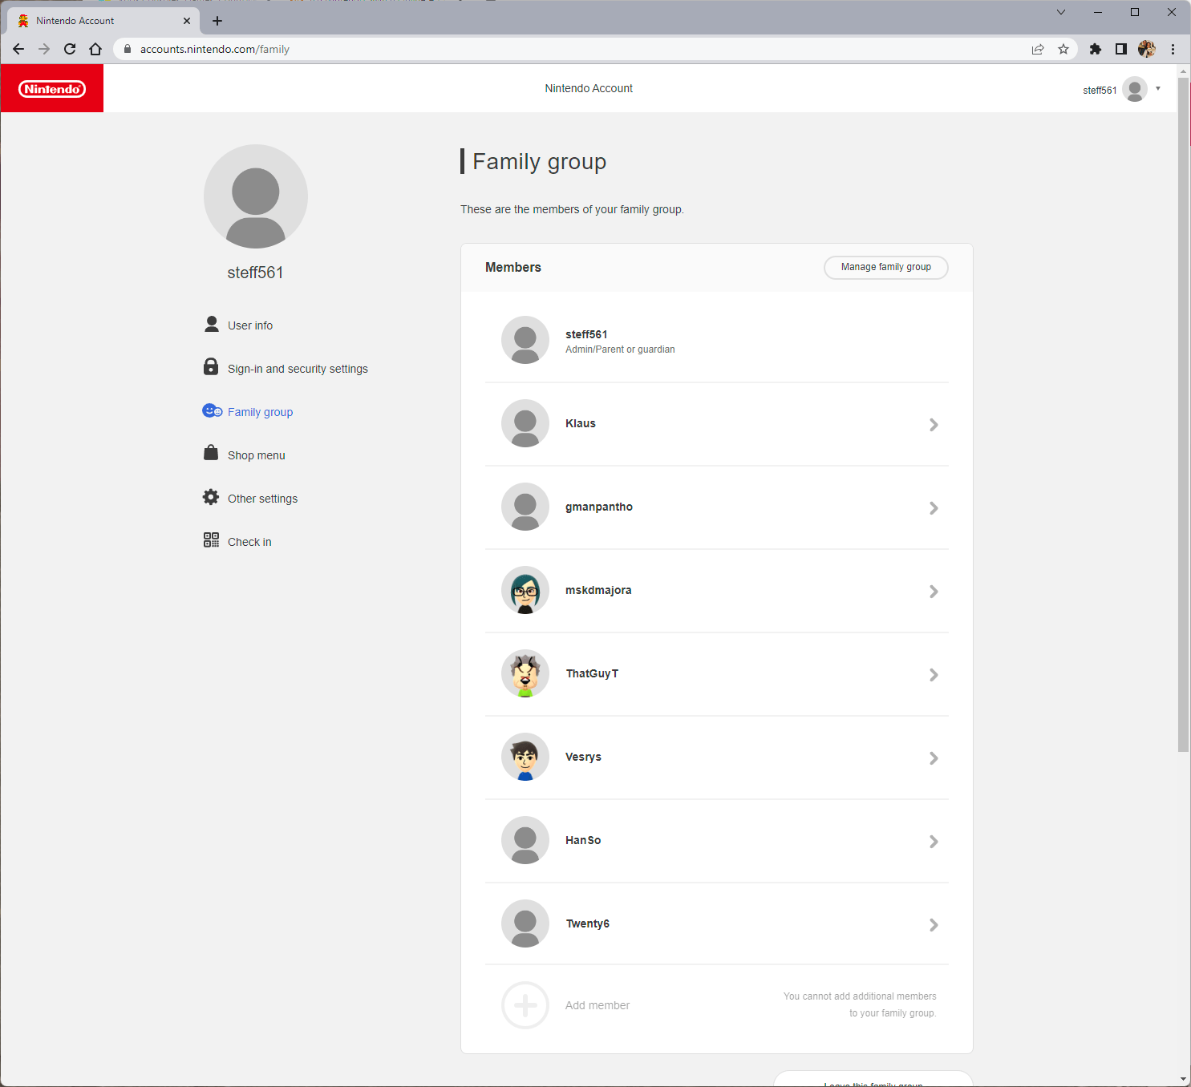Click the Nintendo logo
This screenshot has height=1087, width=1191.
pos(52,89)
